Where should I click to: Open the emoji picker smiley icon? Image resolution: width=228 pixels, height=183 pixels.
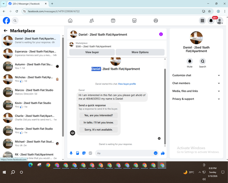[155, 153]
